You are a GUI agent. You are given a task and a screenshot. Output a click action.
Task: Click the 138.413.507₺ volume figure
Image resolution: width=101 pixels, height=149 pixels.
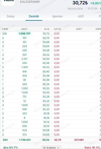pos(75,9)
